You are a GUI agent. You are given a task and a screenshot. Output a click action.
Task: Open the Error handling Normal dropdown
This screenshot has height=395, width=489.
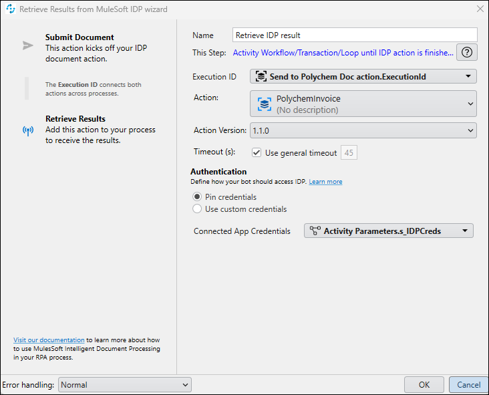tap(125, 385)
